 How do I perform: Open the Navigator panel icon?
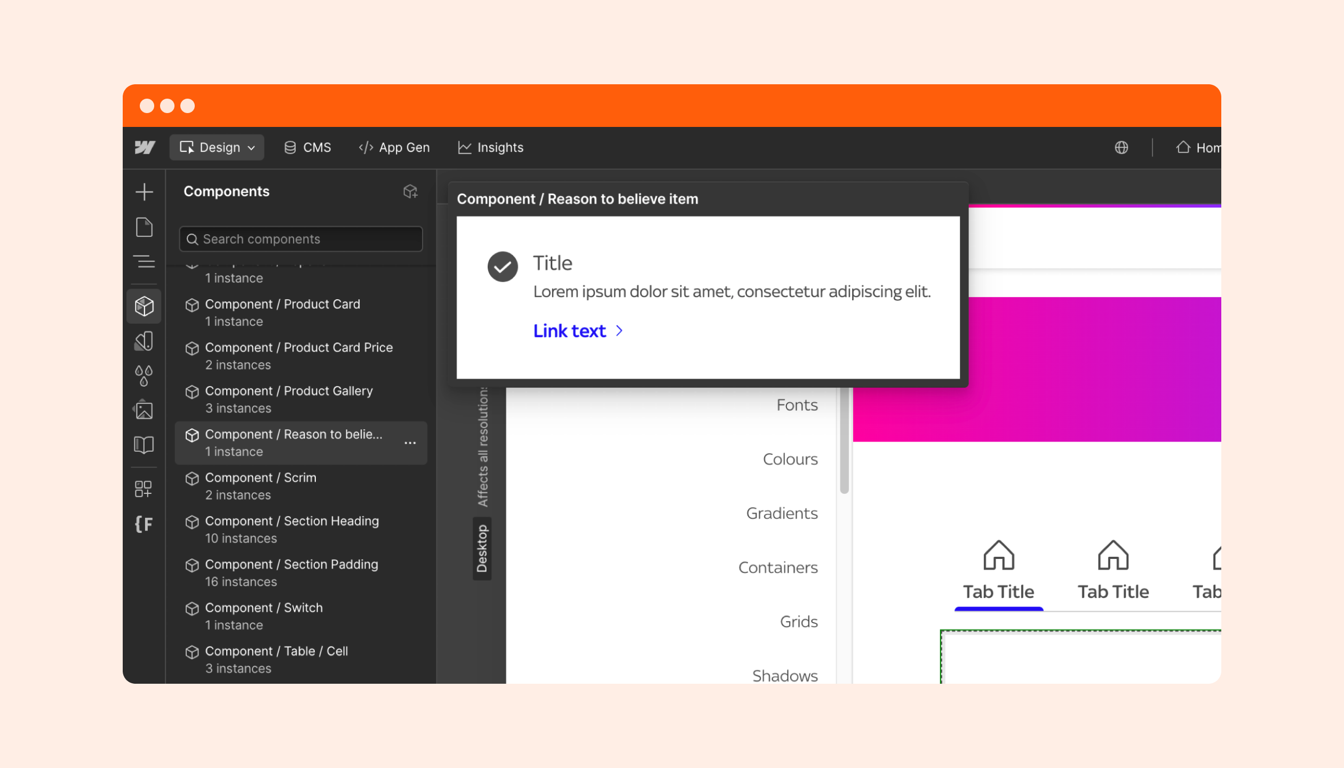pos(144,262)
